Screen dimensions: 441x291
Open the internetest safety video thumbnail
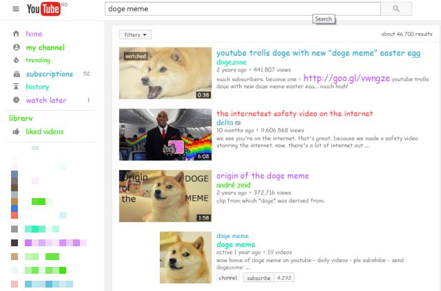pos(165,134)
